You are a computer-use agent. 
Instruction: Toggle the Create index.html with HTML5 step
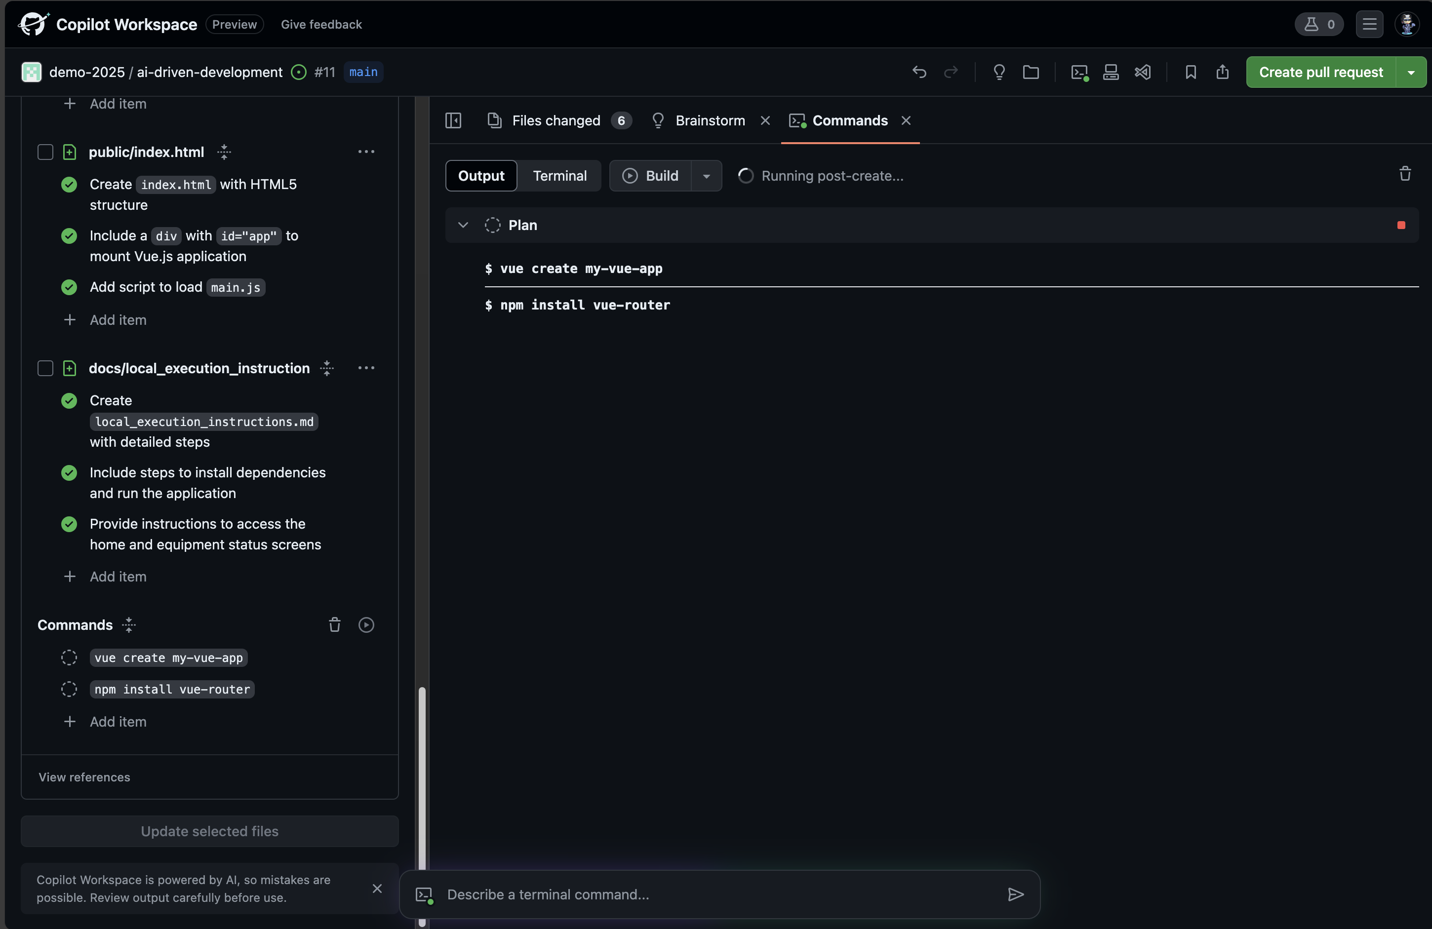[x=69, y=185]
